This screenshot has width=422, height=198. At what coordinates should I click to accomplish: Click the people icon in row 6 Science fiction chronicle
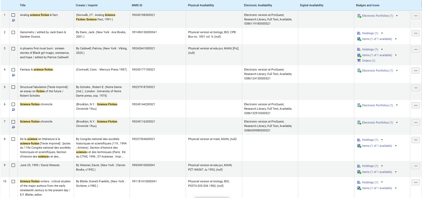pos(13,110)
